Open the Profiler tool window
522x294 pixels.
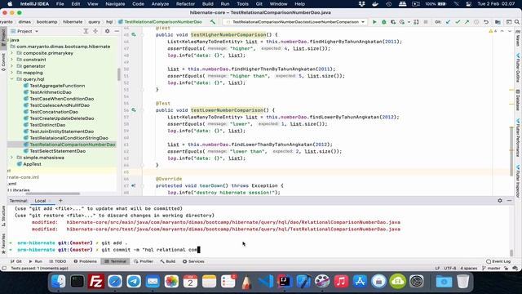coord(144,261)
